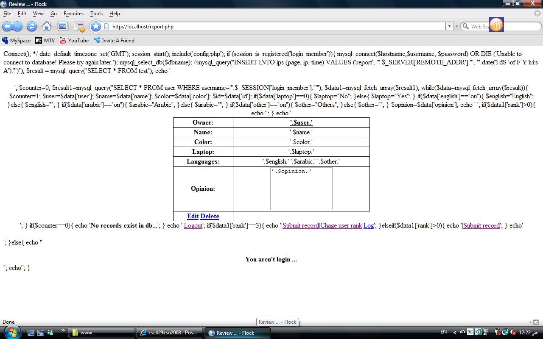Open the Chage user rank link
Screen dimensions: 543x339
pyautogui.click(x=341, y=225)
